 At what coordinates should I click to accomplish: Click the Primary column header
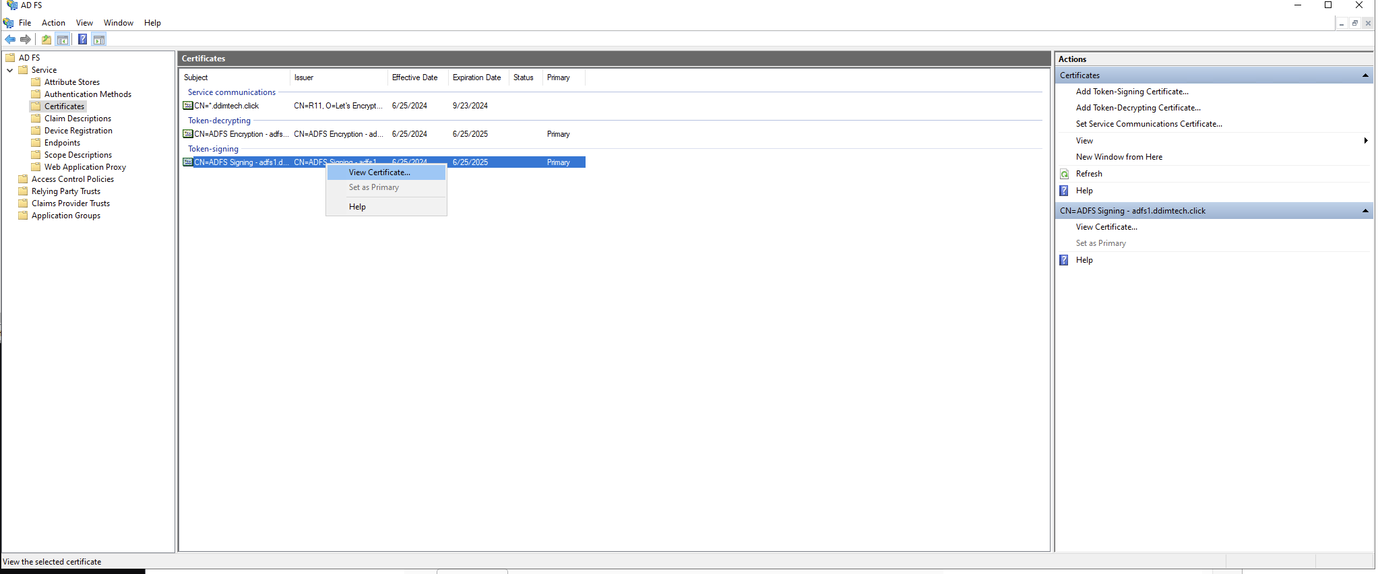click(x=563, y=77)
